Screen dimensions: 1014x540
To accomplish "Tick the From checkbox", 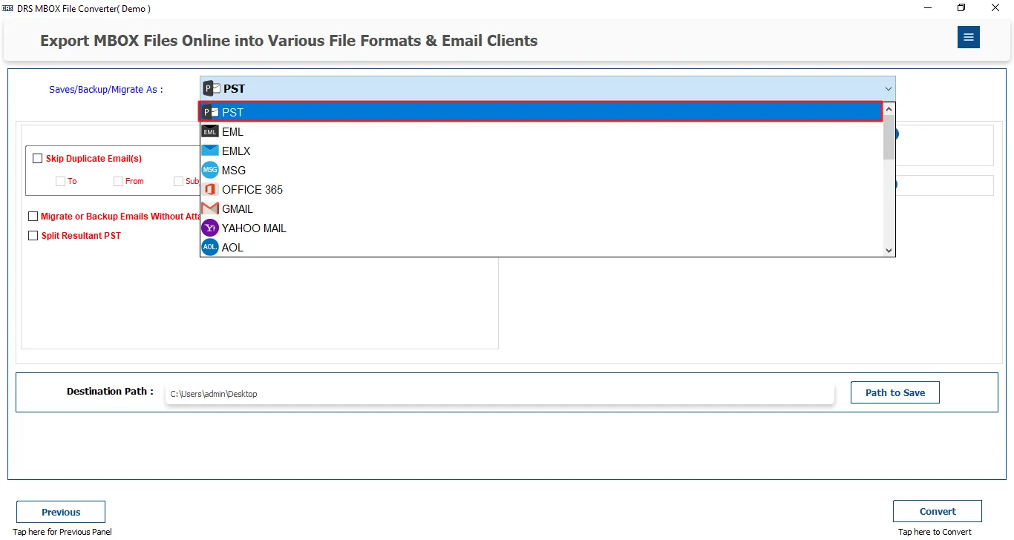I will [118, 181].
